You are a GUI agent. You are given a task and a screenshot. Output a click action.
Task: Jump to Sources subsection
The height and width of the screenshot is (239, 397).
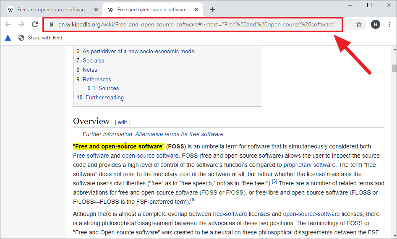pos(109,88)
